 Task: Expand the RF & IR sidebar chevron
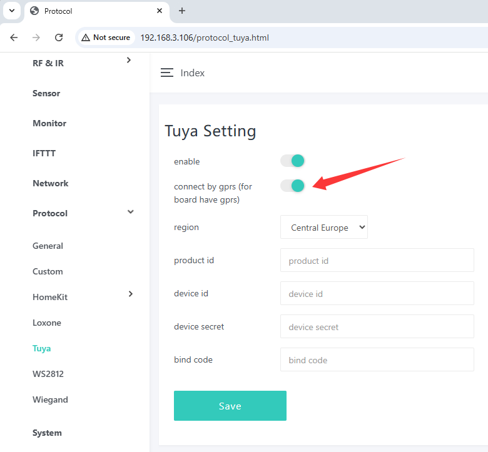[x=129, y=60]
